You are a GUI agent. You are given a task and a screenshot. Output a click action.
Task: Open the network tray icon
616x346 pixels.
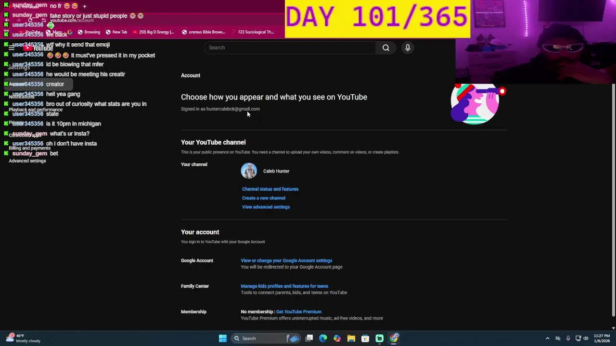[x=578, y=338]
